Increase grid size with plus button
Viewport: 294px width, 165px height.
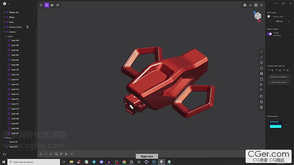coord(289,21)
